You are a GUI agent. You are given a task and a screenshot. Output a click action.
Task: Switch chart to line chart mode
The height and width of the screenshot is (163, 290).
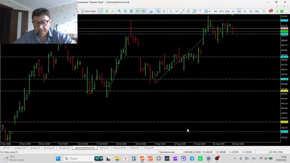113,11
